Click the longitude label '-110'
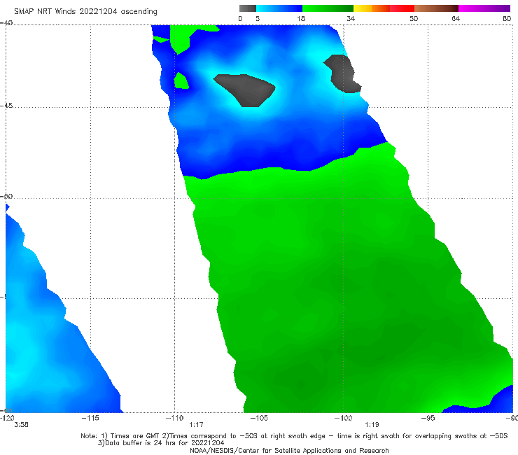The height and width of the screenshot is (455, 518). 174,418
